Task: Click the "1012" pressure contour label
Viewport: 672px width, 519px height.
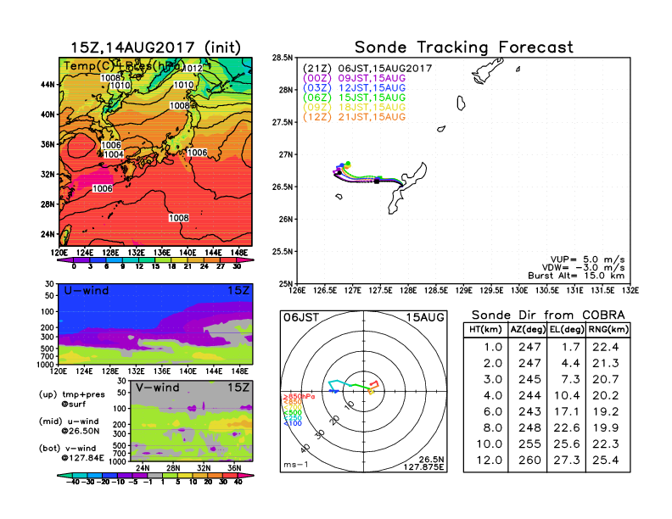Action: pos(193,68)
